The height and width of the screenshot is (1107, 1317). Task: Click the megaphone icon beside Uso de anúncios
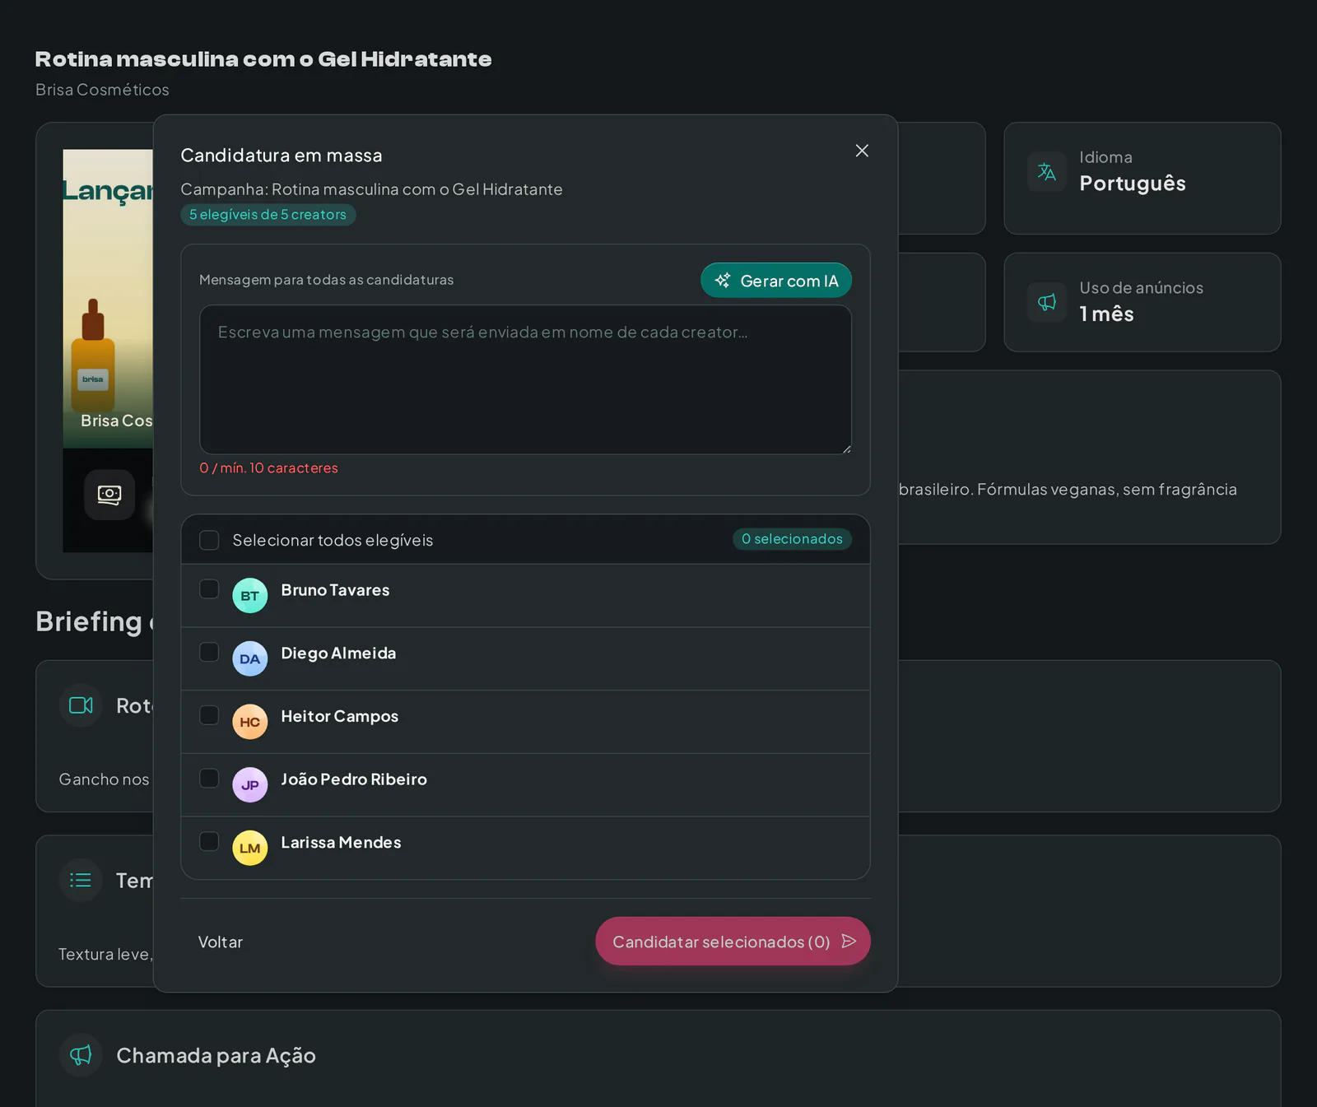1047,302
